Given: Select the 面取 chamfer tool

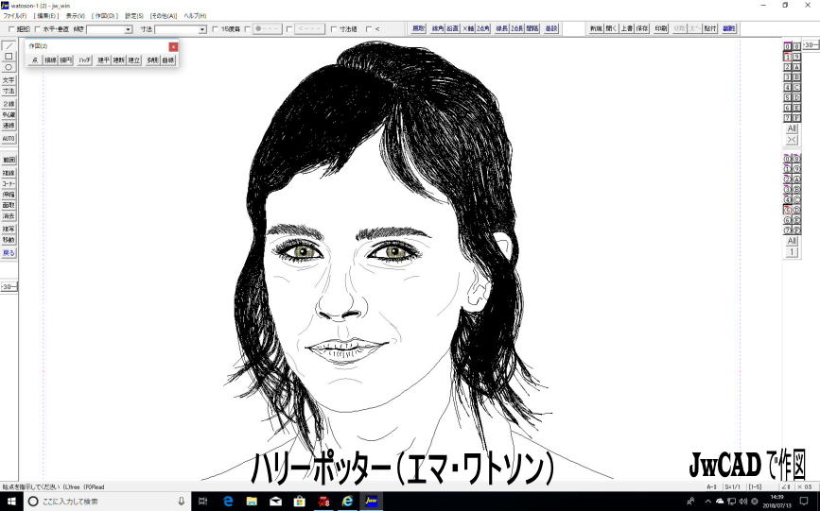Looking at the screenshot, I should tap(9, 205).
